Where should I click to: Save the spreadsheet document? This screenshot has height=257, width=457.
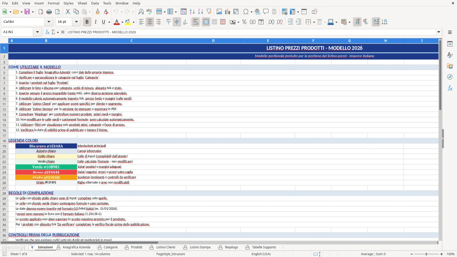(x=27, y=12)
